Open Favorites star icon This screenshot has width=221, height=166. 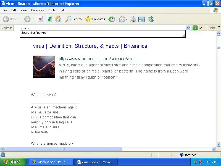(88, 19)
